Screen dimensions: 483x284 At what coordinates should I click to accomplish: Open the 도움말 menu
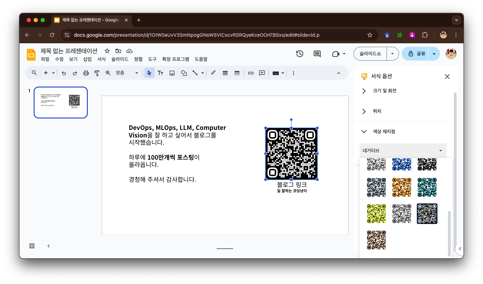click(x=201, y=59)
